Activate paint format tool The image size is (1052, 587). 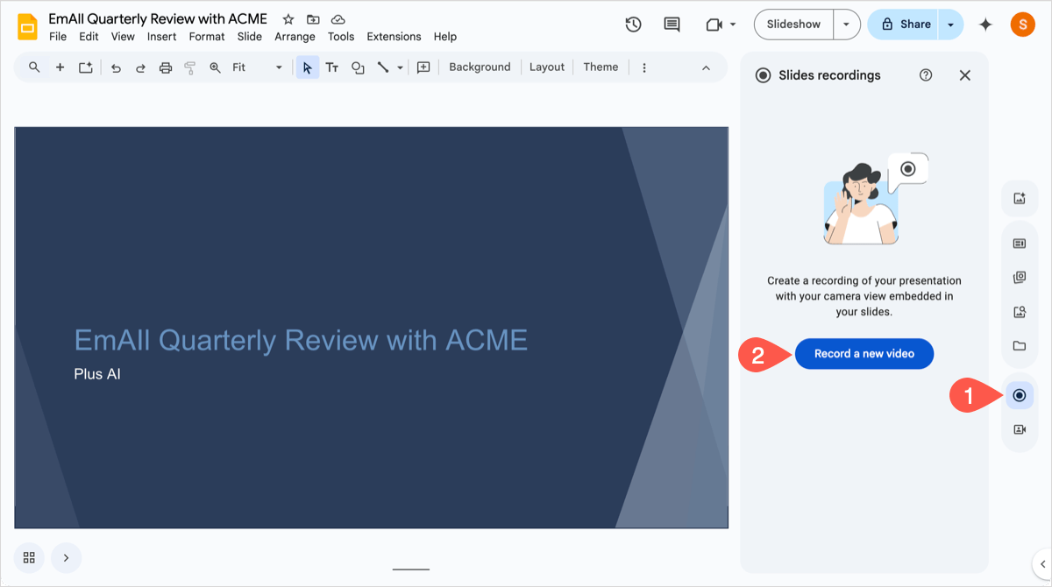(x=190, y=67)
